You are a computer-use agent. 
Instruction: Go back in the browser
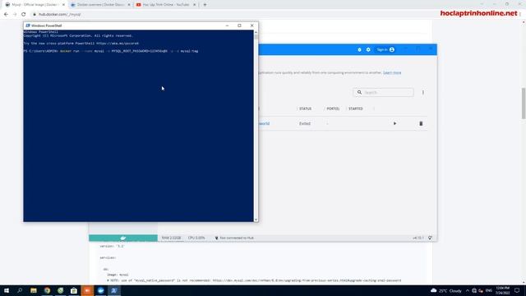tap(6, 15)
